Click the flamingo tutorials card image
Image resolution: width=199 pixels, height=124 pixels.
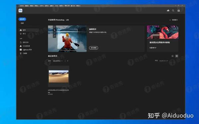[x=163, y=32]
